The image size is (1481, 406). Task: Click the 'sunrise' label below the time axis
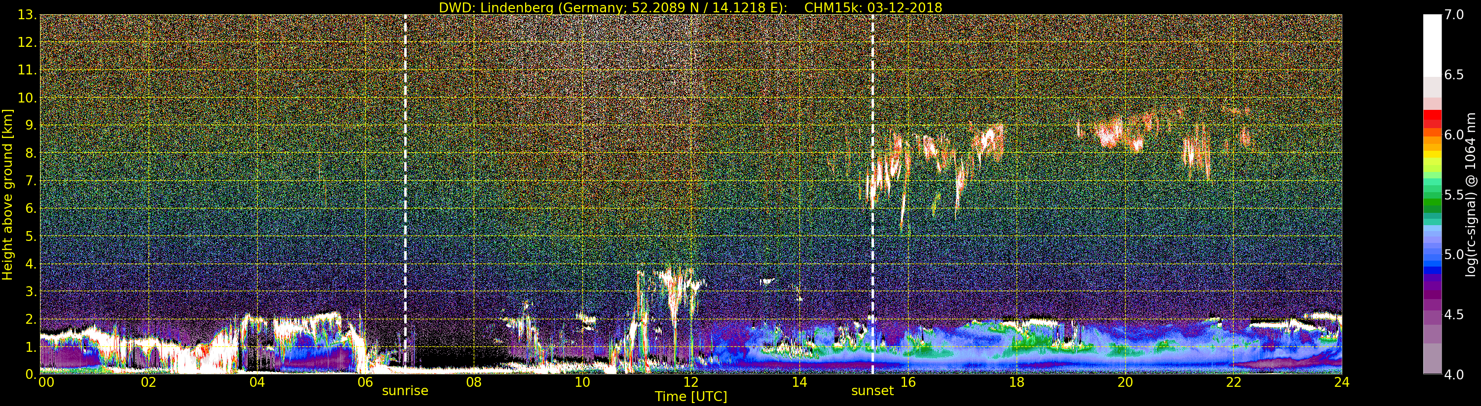pos(405,391)
